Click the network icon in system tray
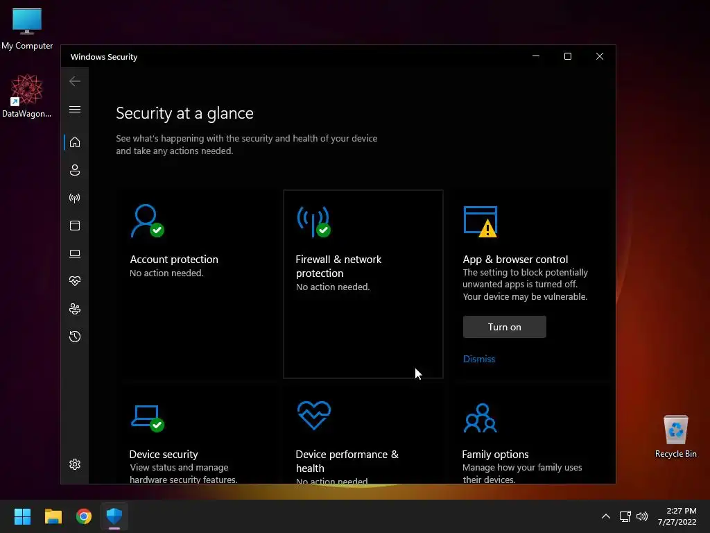Image resolution: width=710 pixels, height=533 pixels. [x=625, y=516]
